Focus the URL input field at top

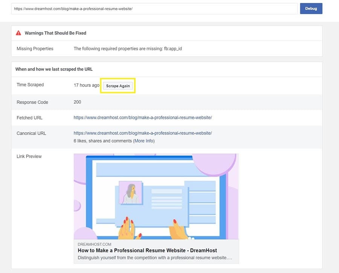[154, 9]
